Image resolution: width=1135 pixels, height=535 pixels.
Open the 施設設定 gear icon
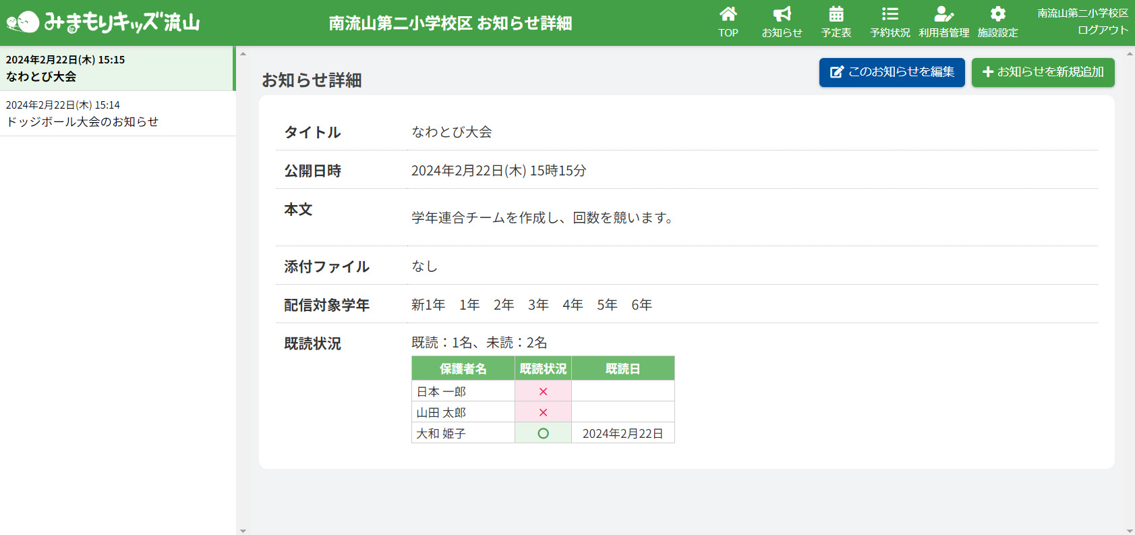[997, 14]
